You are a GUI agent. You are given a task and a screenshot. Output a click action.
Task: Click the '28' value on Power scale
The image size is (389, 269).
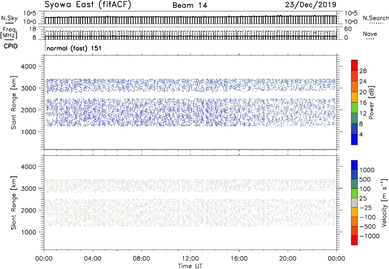[363, 71]
